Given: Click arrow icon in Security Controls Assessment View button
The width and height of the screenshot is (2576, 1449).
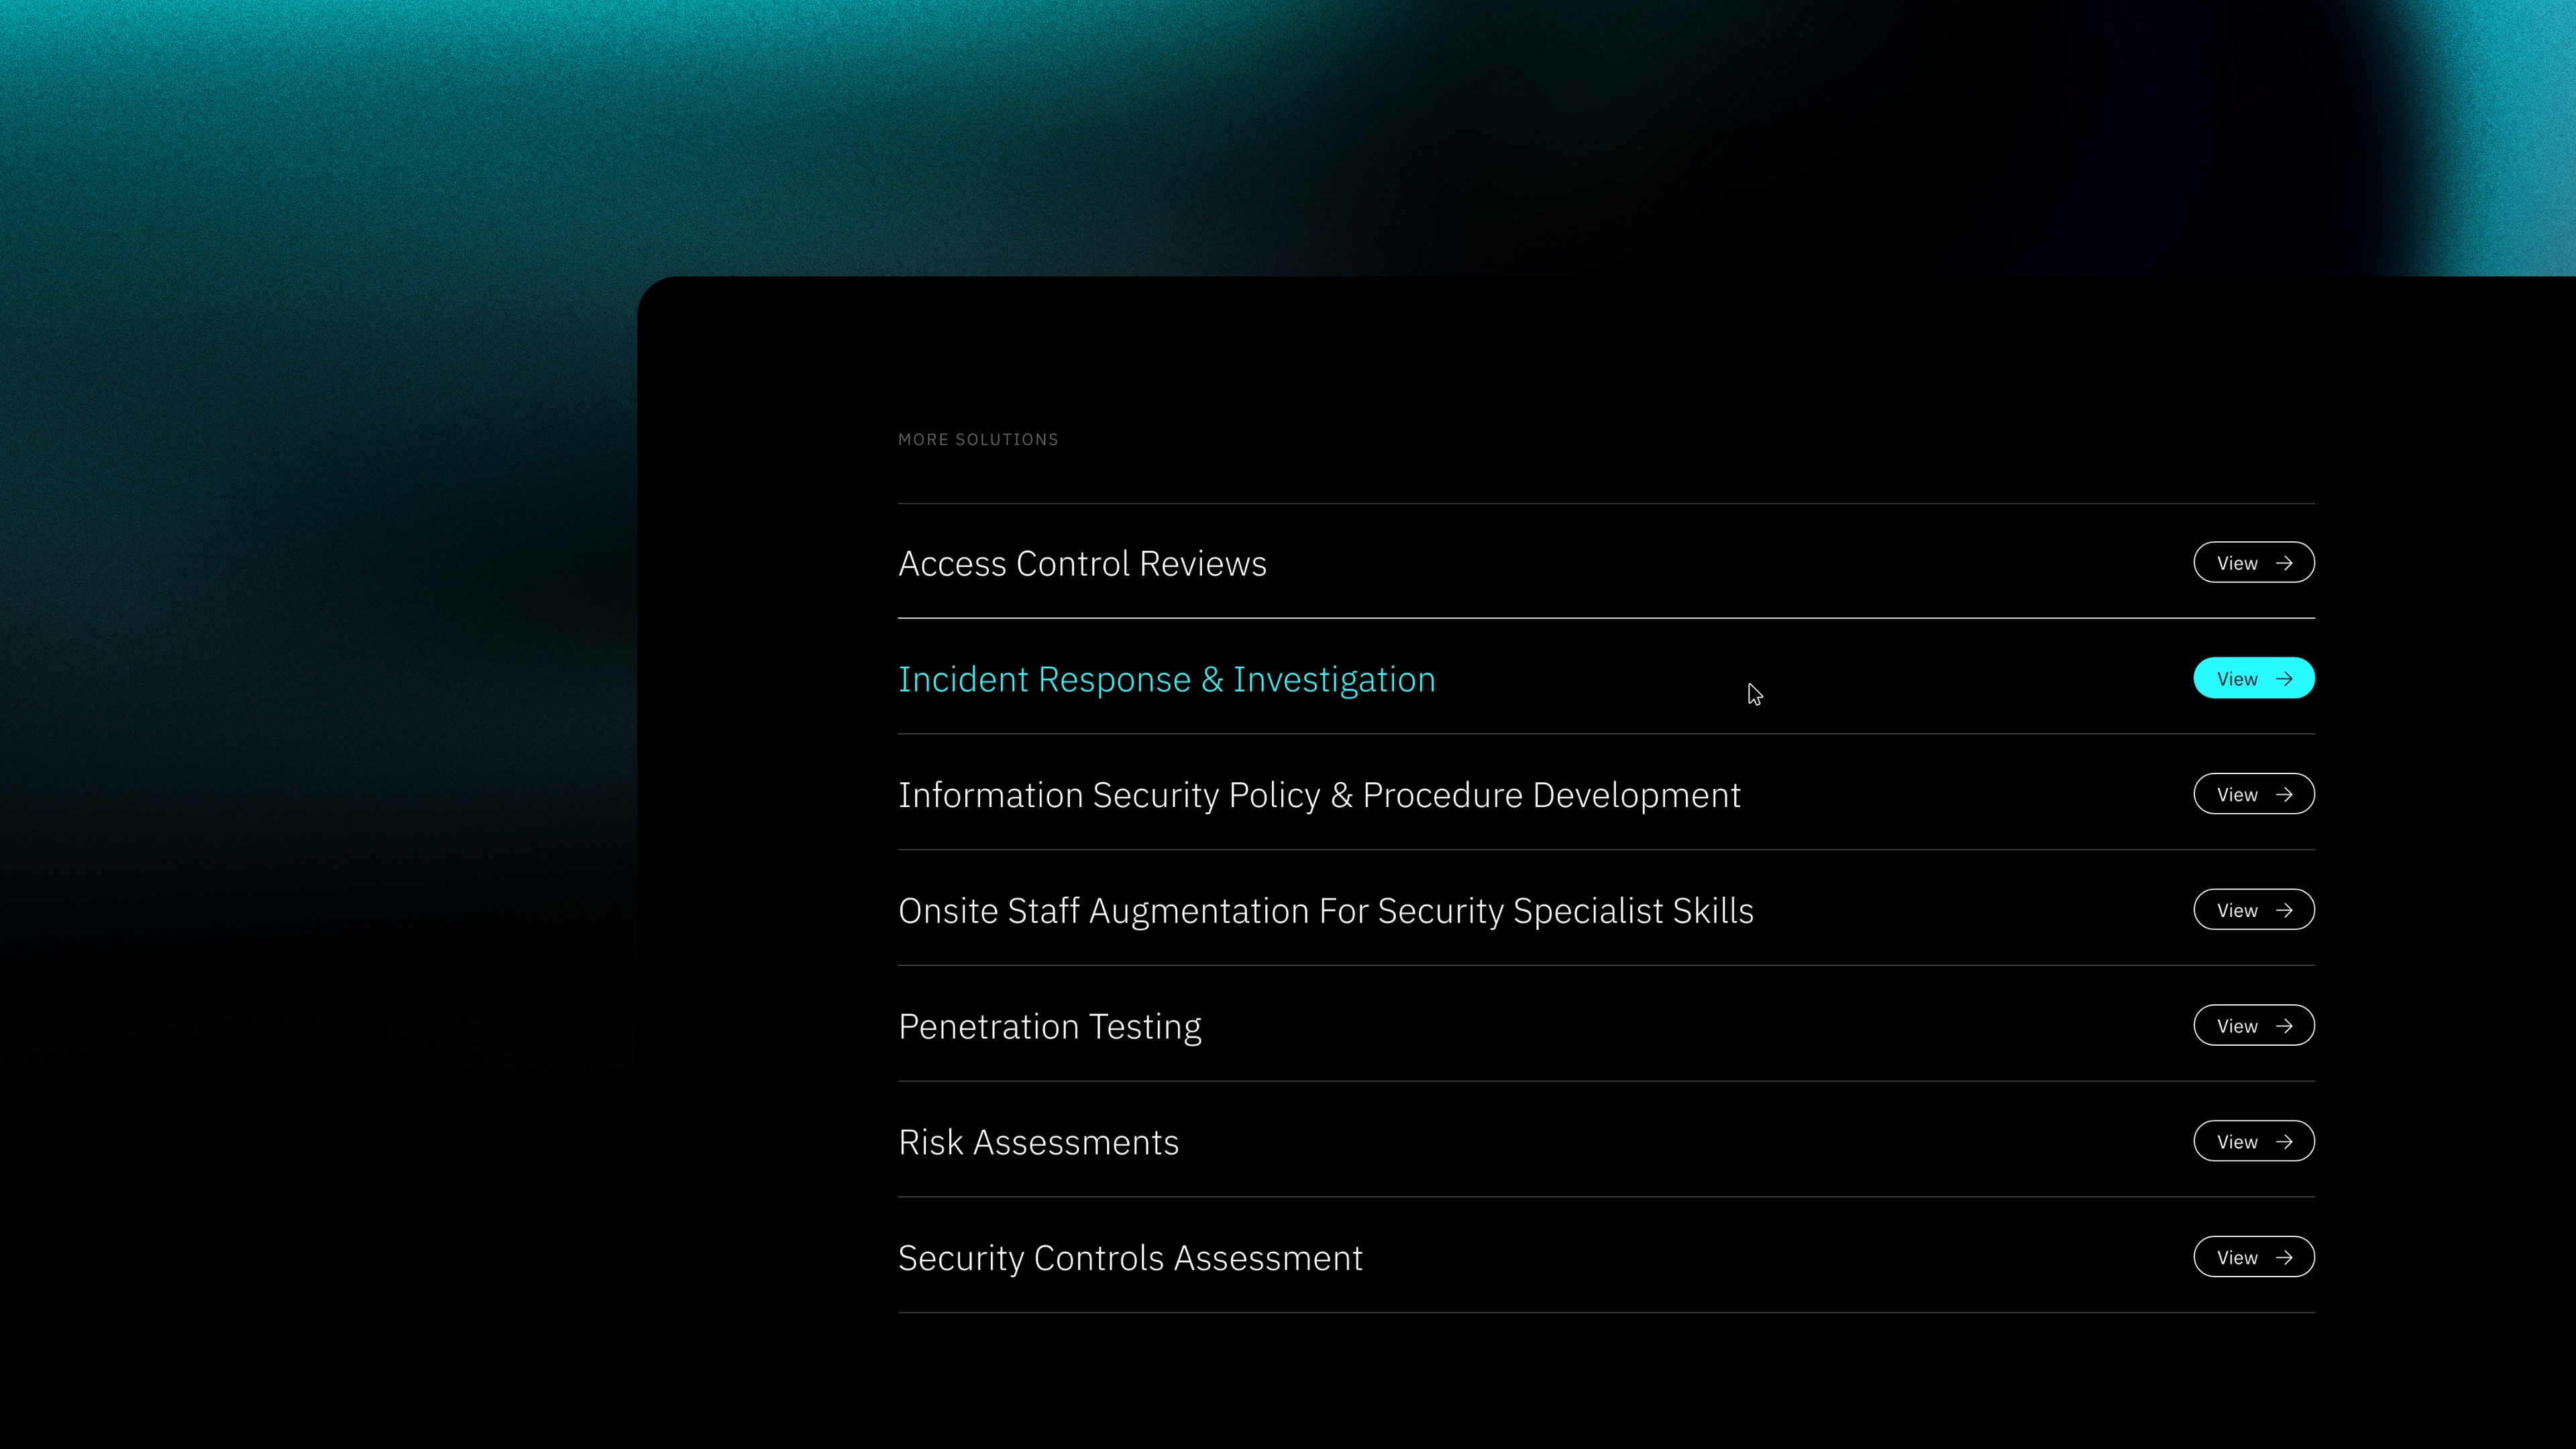Looking at the screenshot, I should [x=2284, y=1258].
